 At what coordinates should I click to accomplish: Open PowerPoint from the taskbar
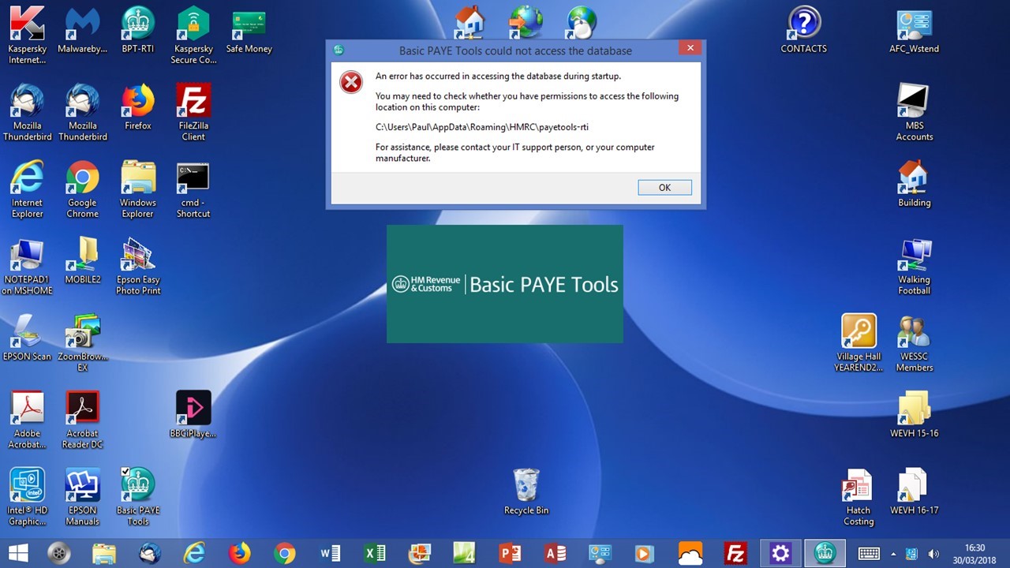(510, 554)
